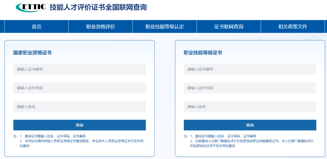Click the 技能人才评价证书全国联网查询 site title
The image size is (327, 159).
tap(98, 7)
